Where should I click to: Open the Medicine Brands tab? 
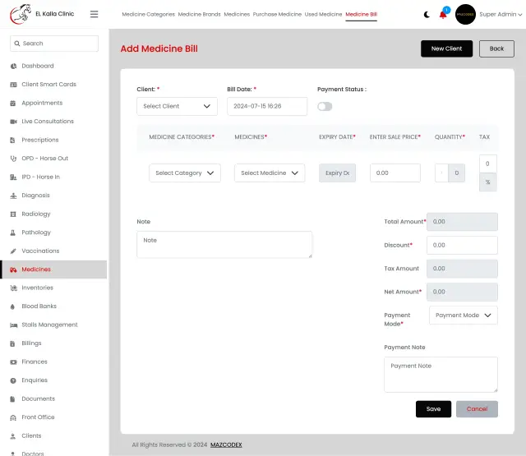click(199, 15)
